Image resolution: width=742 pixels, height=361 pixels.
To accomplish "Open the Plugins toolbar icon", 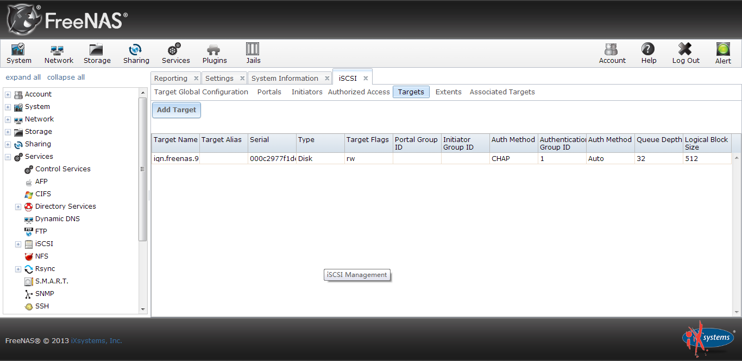I will [215, 54].
